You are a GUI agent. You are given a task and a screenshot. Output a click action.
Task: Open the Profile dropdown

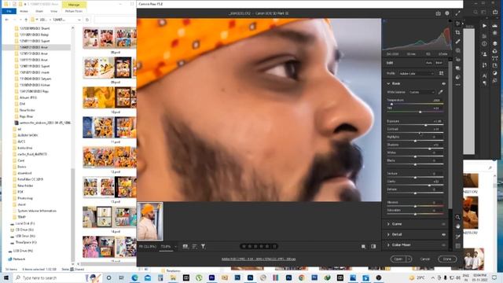coord(417,73)
